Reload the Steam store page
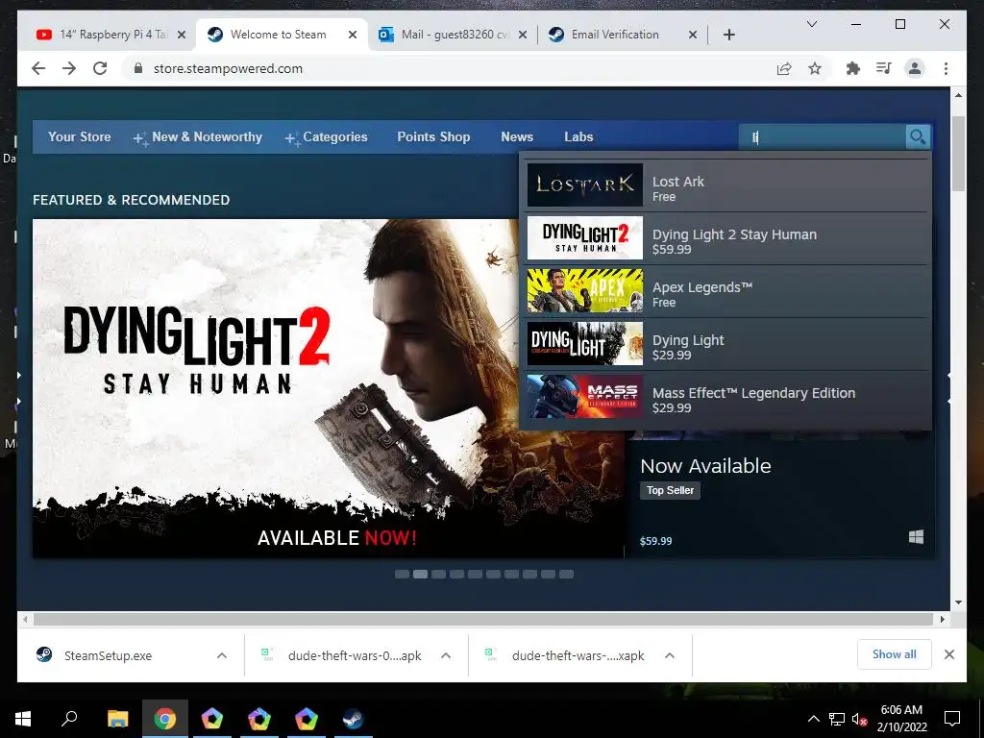 point(100,68)
